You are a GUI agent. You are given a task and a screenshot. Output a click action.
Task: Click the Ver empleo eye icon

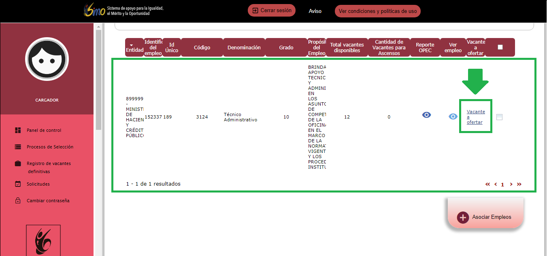(x=453, y=117)
